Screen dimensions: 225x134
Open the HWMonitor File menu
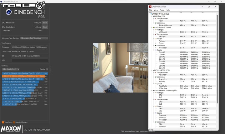[151, 10]
